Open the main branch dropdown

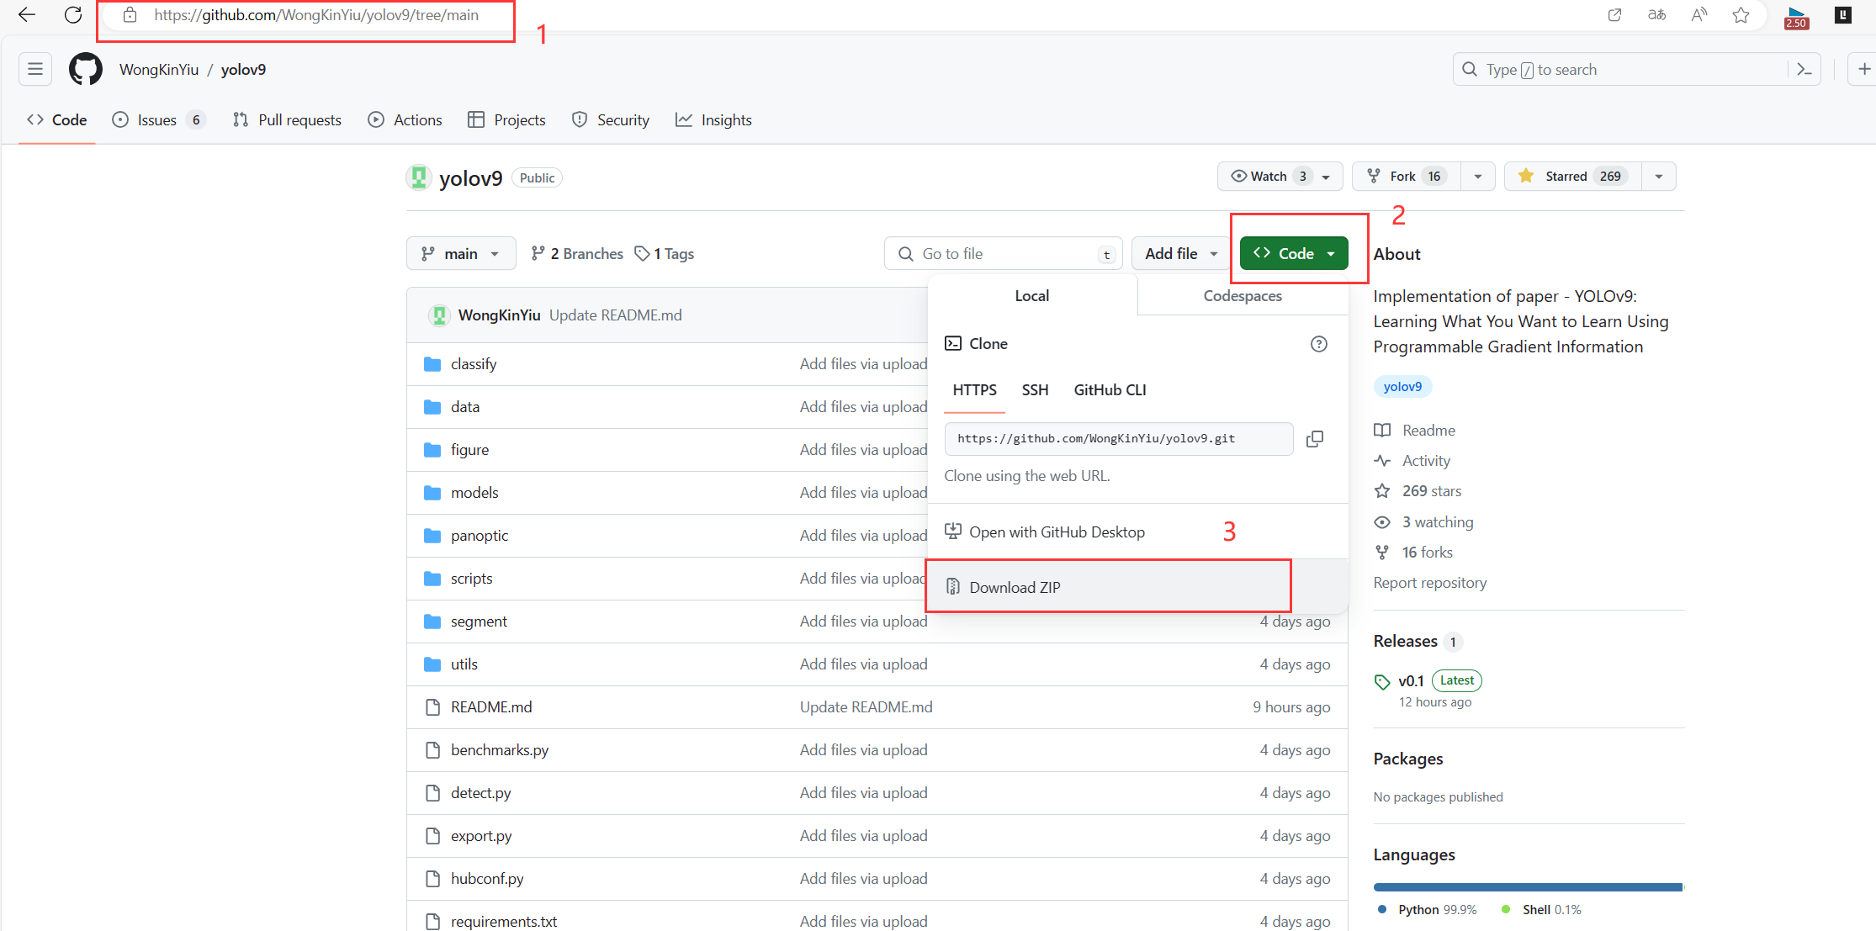(x=460, y=254)
